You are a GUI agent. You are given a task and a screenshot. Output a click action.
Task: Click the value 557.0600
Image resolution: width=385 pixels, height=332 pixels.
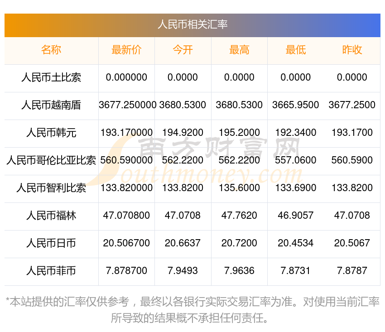pyautogui.click(x=296, y=160)
